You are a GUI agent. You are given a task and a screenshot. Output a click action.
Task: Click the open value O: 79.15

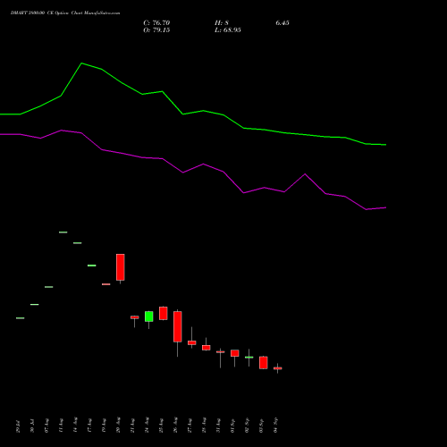pyautogui.click(x=156, y=30)
